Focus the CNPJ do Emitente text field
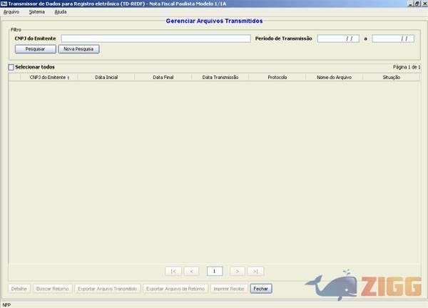The width and height of the screenshot is (428, 308). tap(156, 38)
